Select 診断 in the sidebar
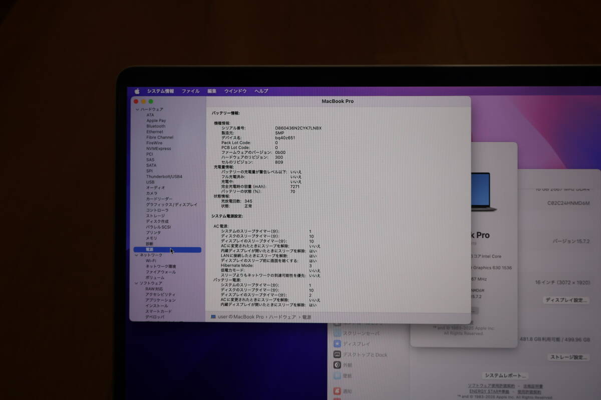 click(150, 243)
